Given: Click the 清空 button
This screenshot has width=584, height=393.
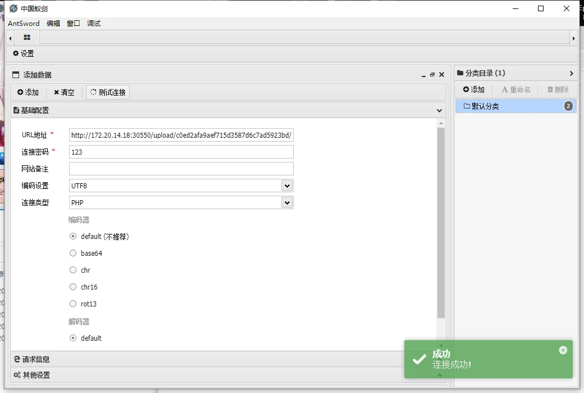Looking at the screenshot, I should point(64,92).
